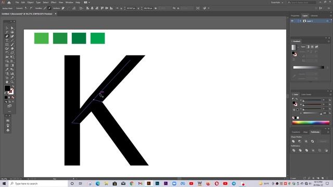Click Exclude shape mode in Pathfinder
This screenshot has width=333, height=187.
click(312, 141)
